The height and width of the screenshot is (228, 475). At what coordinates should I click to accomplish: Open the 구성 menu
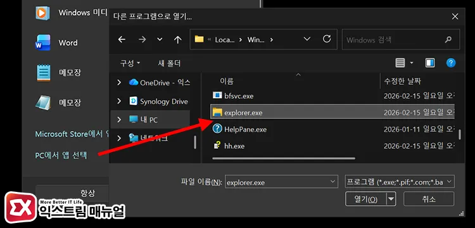click(130, 63)
